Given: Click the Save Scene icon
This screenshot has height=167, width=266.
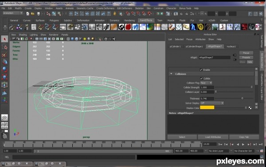Looking at the screenshot, I should 39,14.
